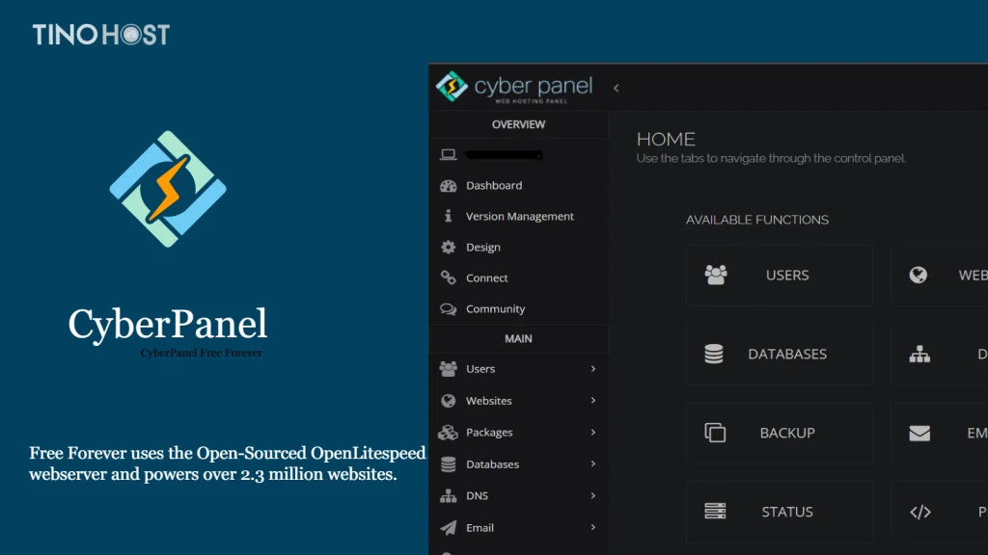Image resolution: width=988 pixels, height=555 pixels.
Task: Click the sitemap icon on the DNS tile
Action: 919,355
